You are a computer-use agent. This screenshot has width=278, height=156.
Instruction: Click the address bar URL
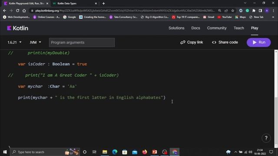coord(125,10)
